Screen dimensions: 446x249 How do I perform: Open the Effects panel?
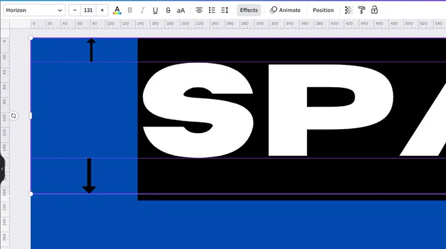tap(249, 10)
